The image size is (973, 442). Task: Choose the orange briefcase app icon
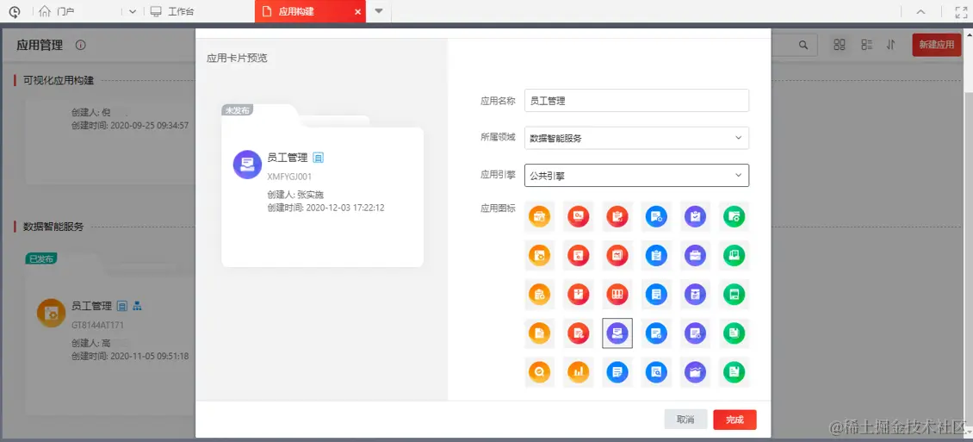pyautogui.click(x=539, y=216)
